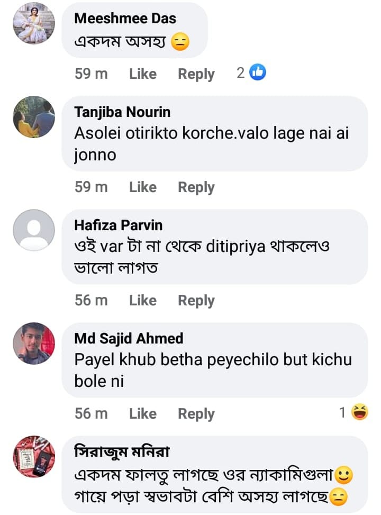Reply to Tanjiba Nourin's comment
The image size is (381, 515).
[x=196, y=187]
